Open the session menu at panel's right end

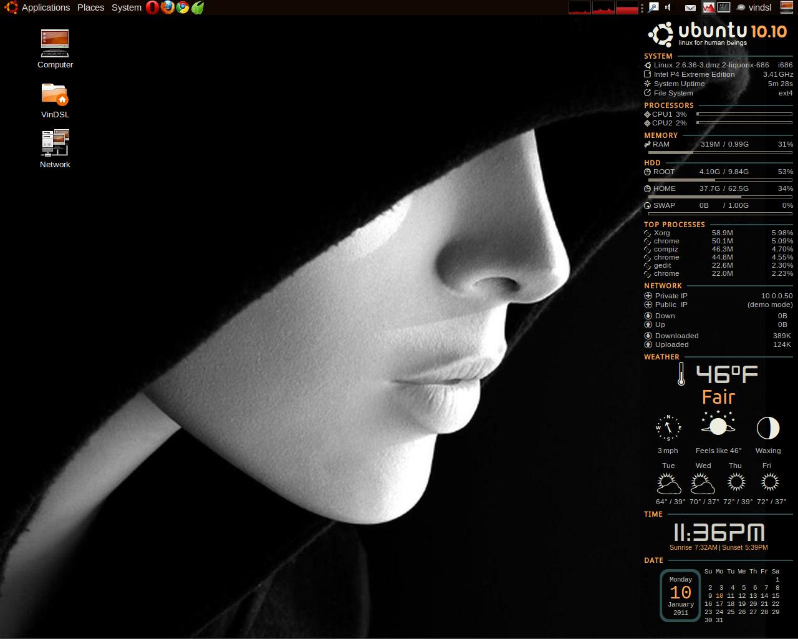[x=787, y=7]
